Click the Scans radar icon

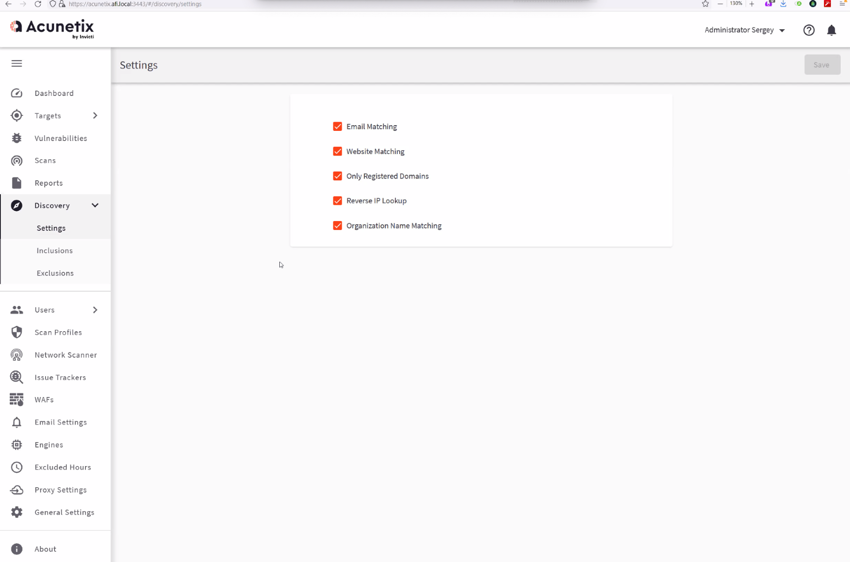click(17, 161)
